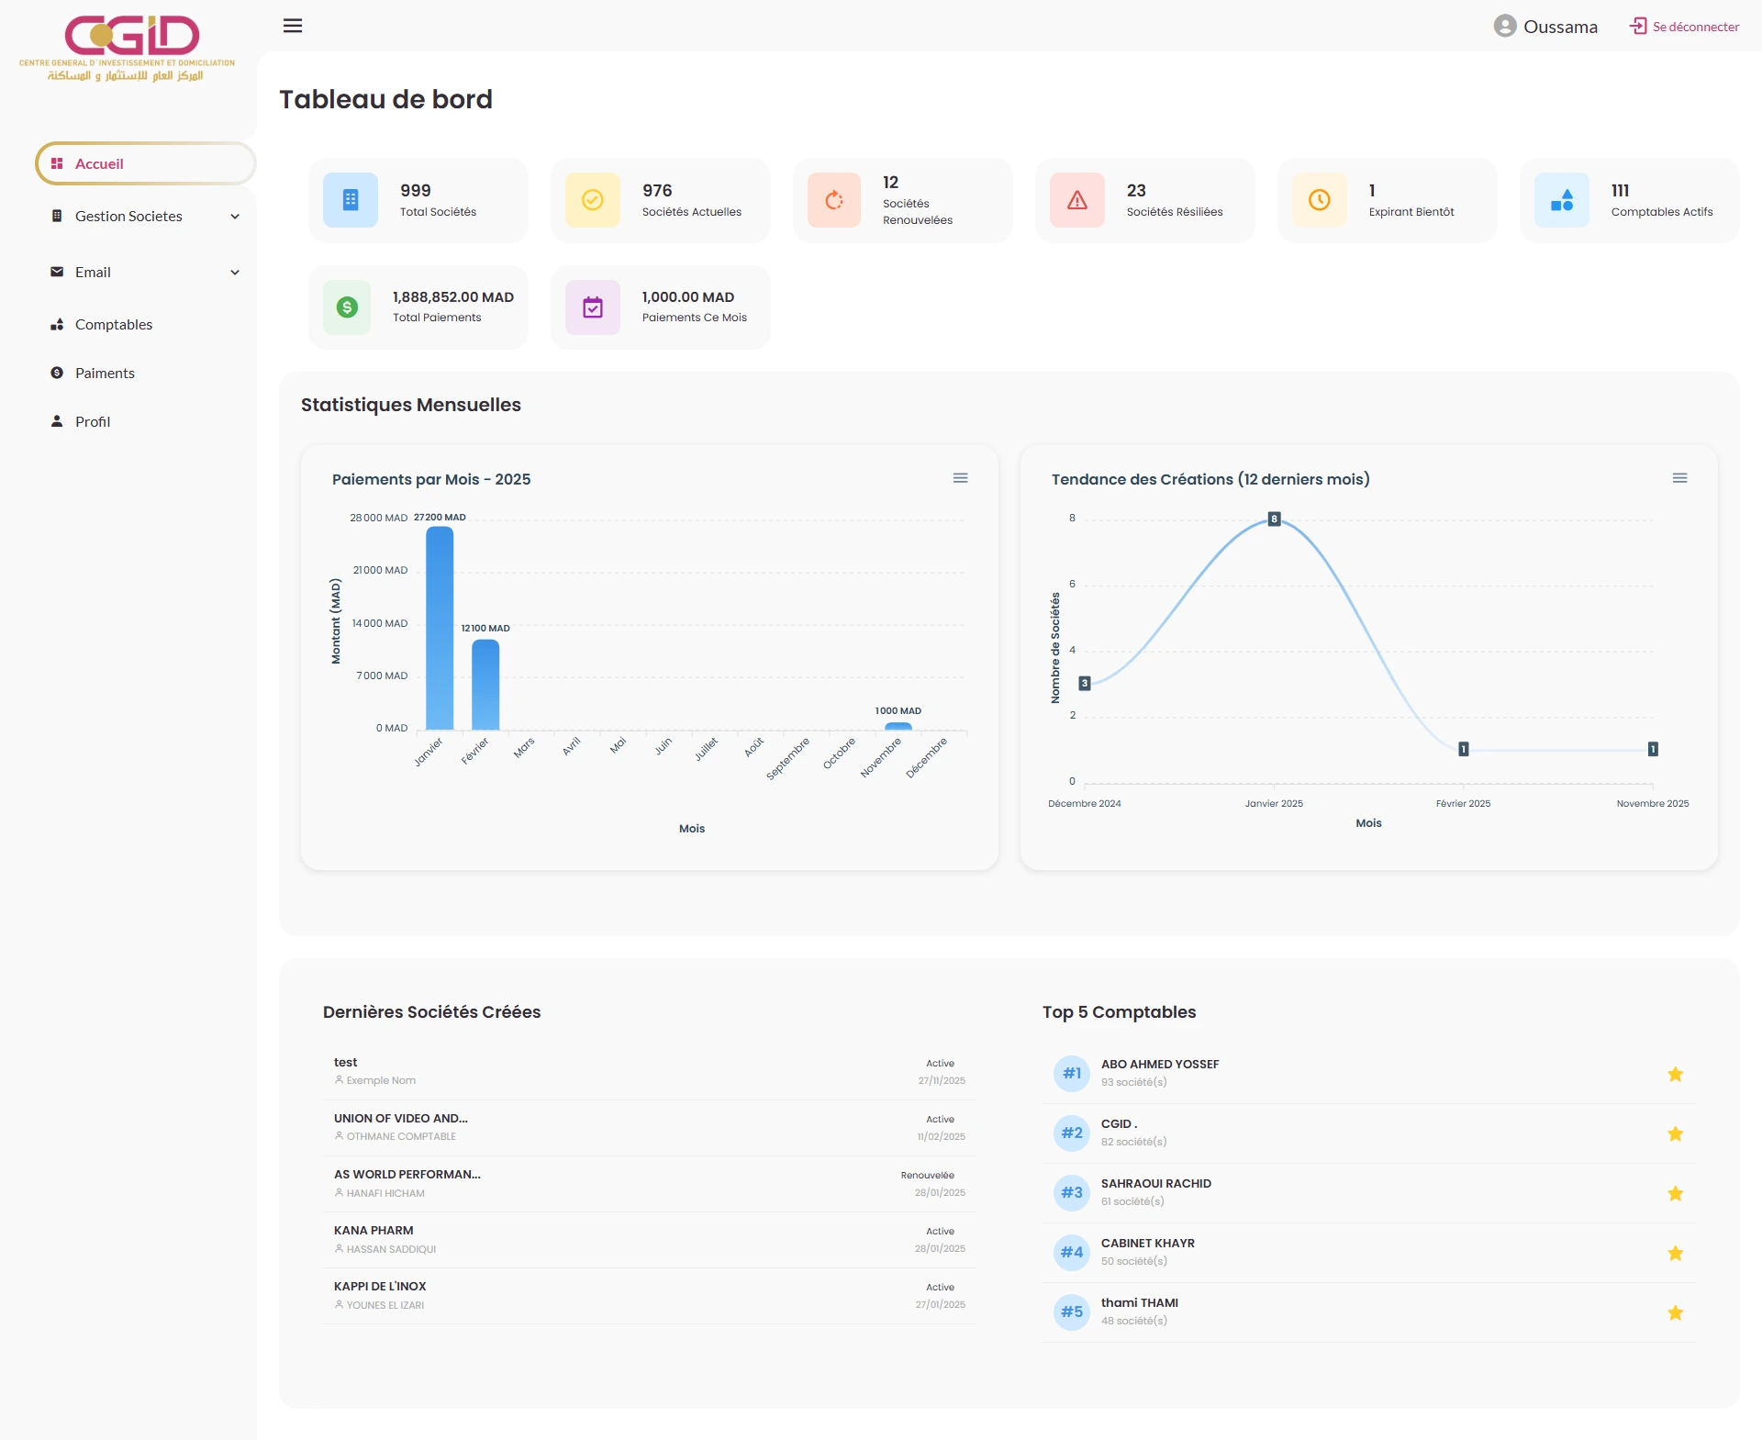The width and height of the screenshot is (1762, 1440).
Task: Open the Paiements par Mois chart menu
Action: coord(961,477)
